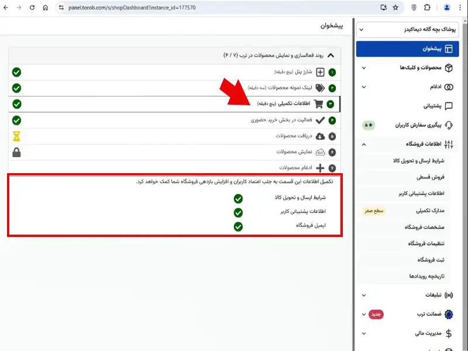The image size is (468, 351).
Task: Click the install app icon in address bar
Action: [x=384, y=8]
